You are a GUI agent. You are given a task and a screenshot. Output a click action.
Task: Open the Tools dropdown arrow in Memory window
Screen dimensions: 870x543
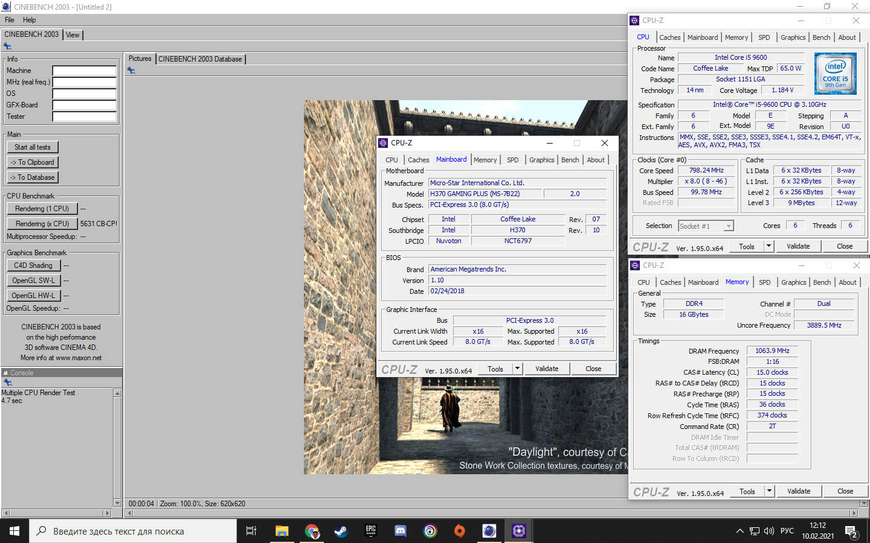click(769, 491)
